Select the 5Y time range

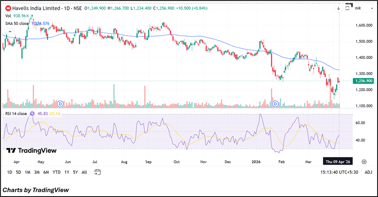pos(75,172)
